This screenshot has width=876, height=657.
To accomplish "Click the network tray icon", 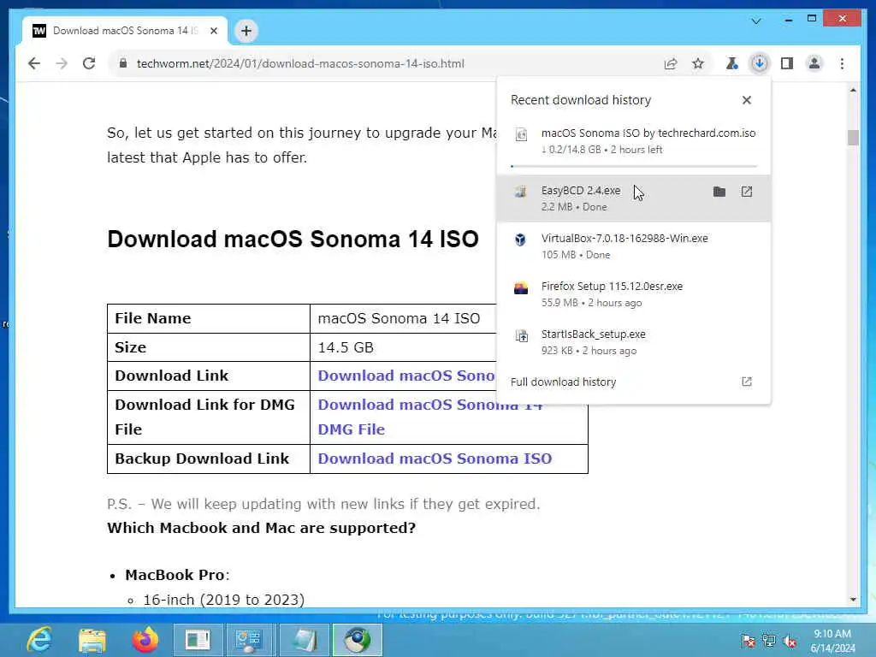I will (x=769, y=641).
